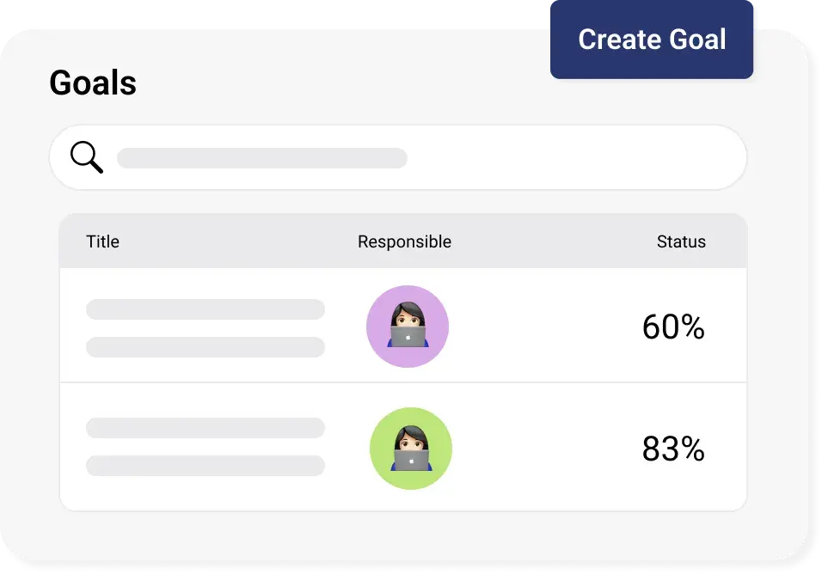Click the laptop in the purple avatar
This screenshot has width=822, height=574.
pyautogui.click(x=408, y=337)
